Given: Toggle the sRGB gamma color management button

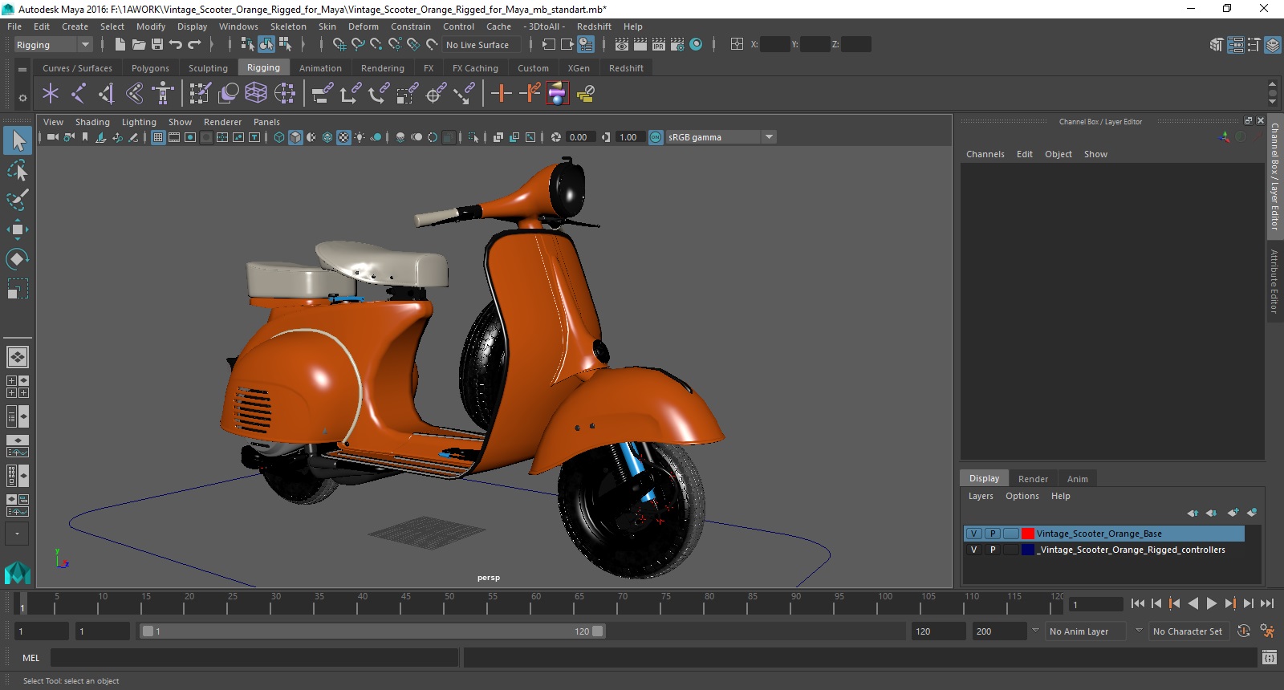Looking at the screenshot, I should click(656, 137).
